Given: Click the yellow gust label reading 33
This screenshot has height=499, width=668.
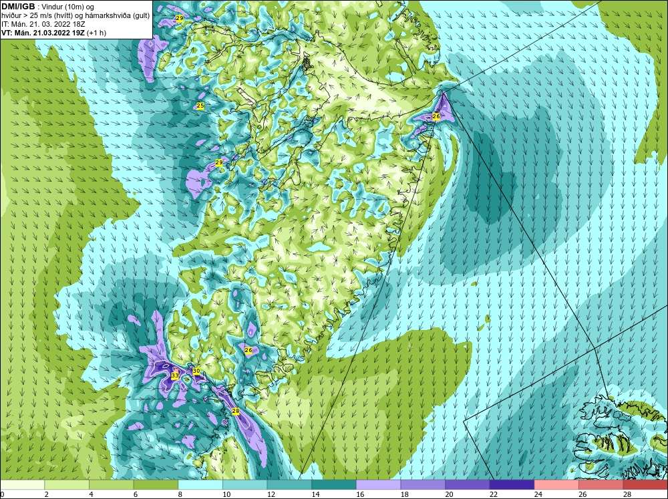Looking at the screenshot, I should [x=174, y=375].
